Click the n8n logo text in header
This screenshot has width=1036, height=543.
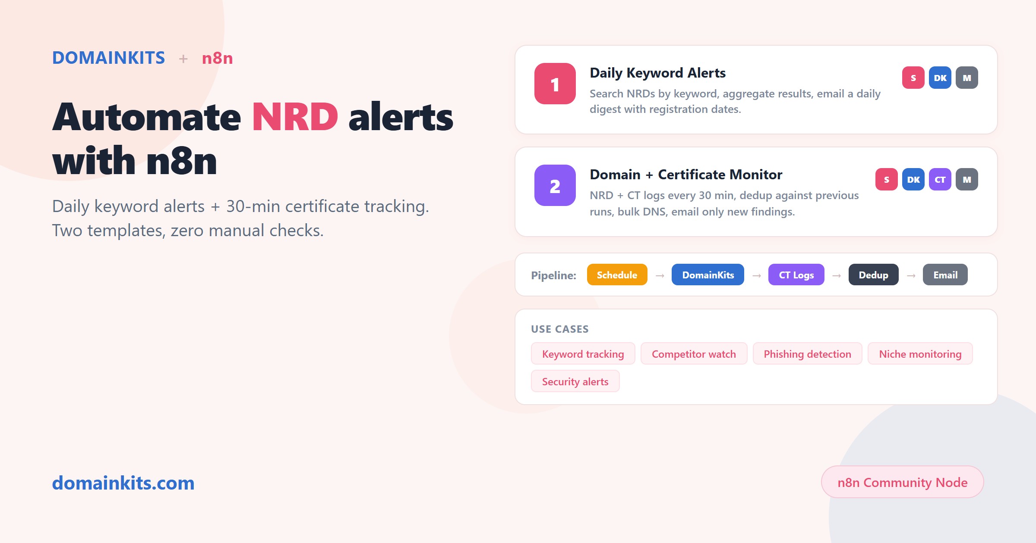click(217, 58)
